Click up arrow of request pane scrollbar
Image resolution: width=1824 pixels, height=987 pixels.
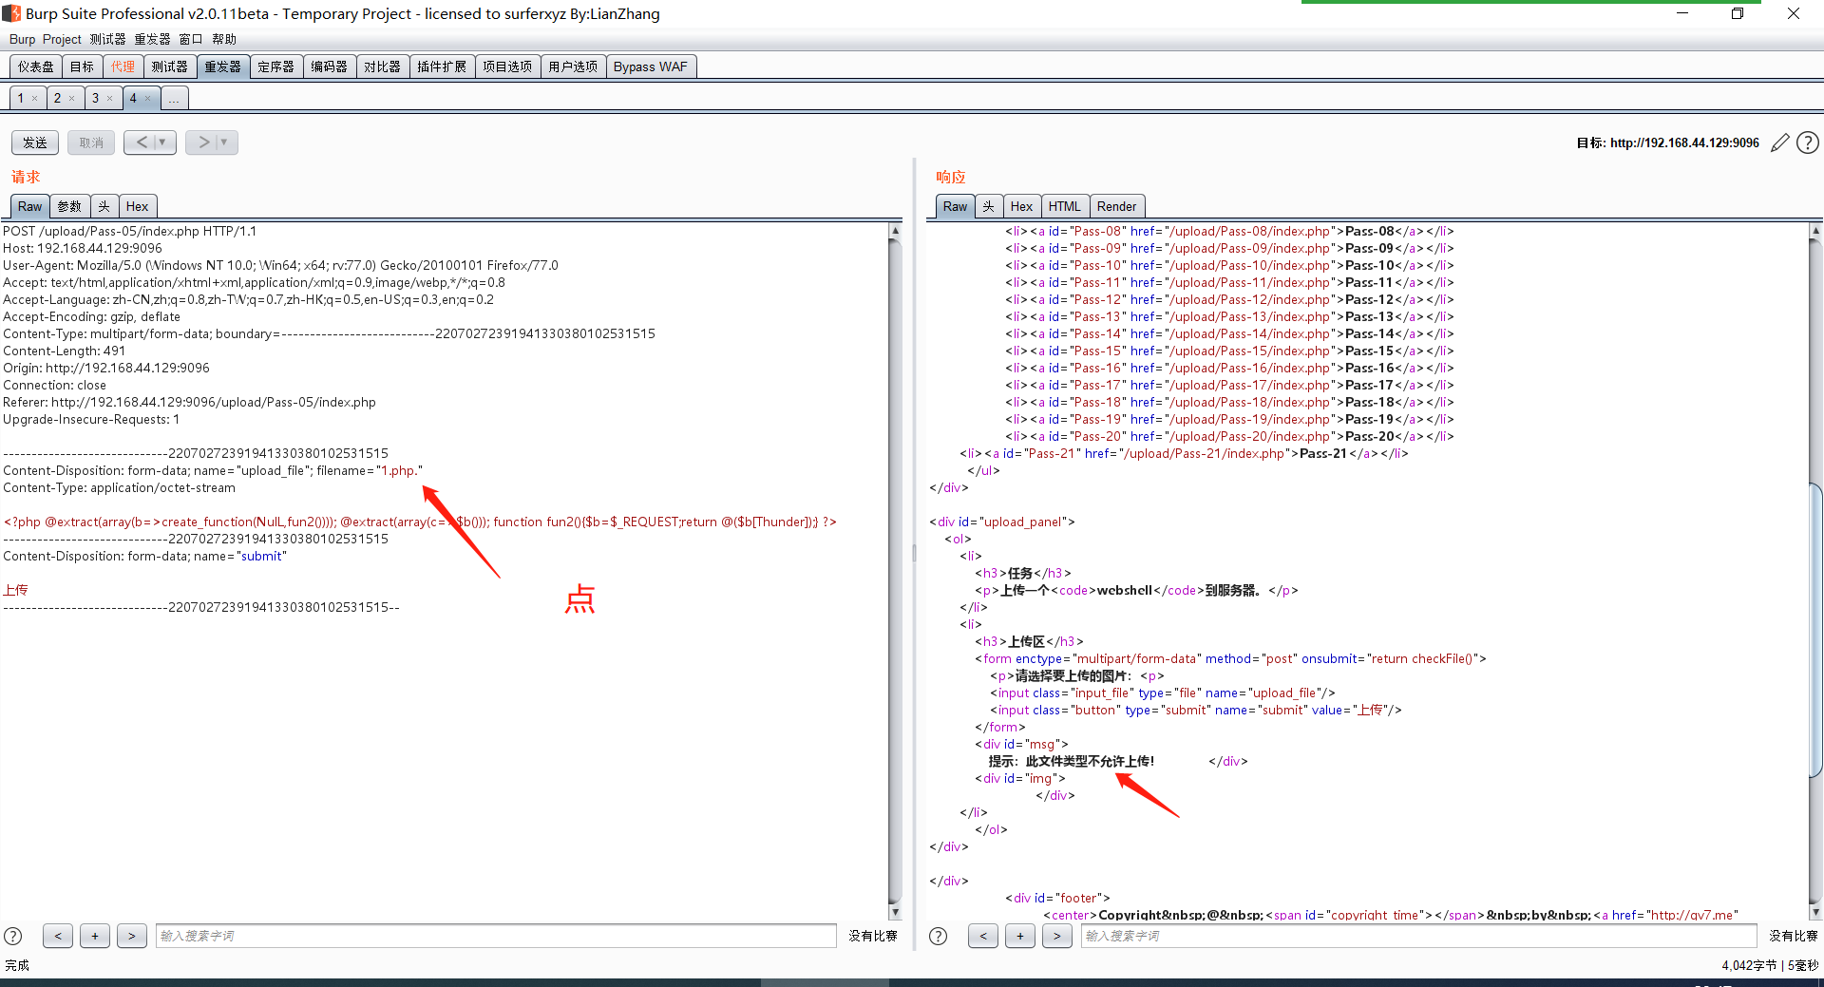[x=895, y=231]
